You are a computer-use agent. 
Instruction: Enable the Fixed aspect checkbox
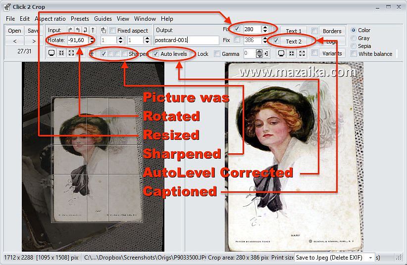click(113, 30)
